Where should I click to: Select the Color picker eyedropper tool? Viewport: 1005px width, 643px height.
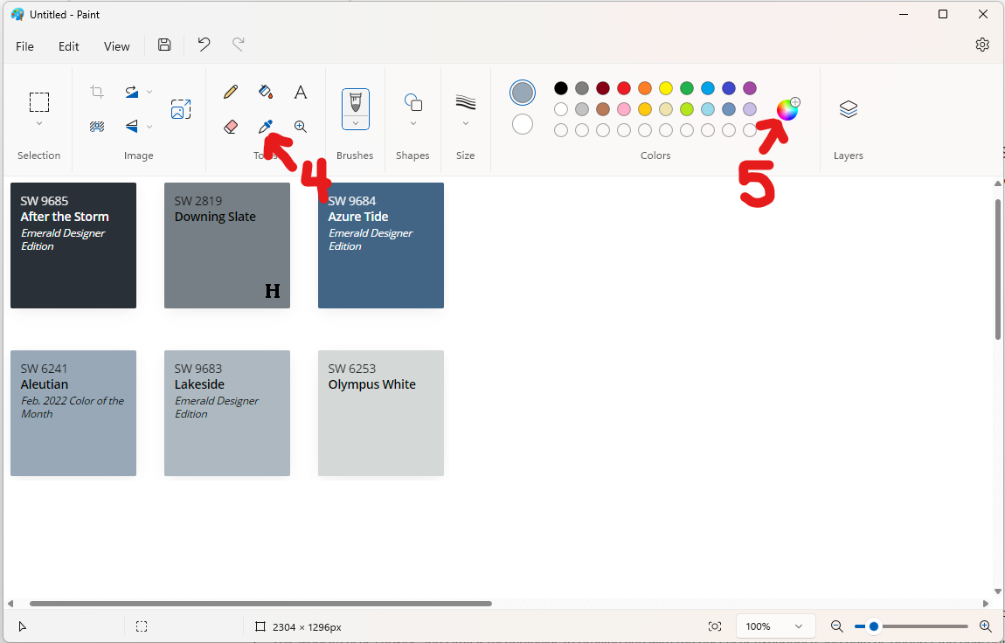tap(266, 127)
